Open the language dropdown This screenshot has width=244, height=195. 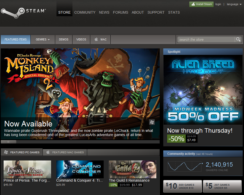tap(234, 4)
